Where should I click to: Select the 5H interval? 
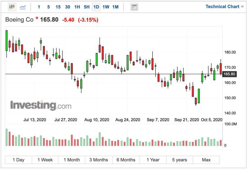(87, 7)
